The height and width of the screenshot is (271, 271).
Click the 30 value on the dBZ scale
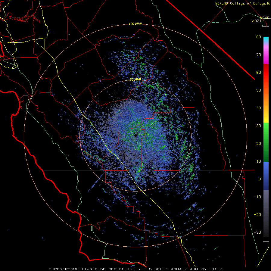[259, 126]
